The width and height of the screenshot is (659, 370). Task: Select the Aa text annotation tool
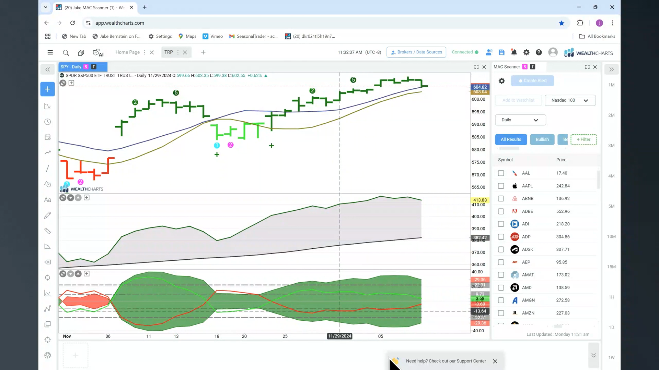pyautogui.click(x=48, y=200)
